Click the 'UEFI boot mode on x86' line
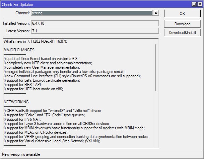 pyautogui.click(x=33, y=89)
